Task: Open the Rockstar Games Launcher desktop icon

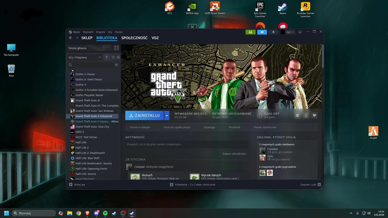Action: click(305, 9)
